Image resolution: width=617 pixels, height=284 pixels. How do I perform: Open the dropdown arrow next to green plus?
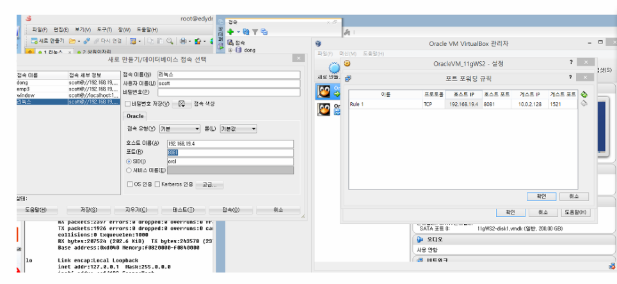click(x=238, y=32)
